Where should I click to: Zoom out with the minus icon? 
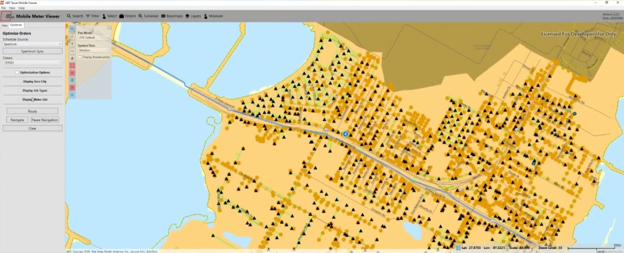(72, 51)
